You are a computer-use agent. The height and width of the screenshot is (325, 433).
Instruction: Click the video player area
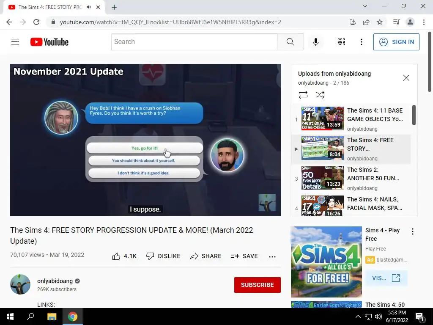coord(145,140)
